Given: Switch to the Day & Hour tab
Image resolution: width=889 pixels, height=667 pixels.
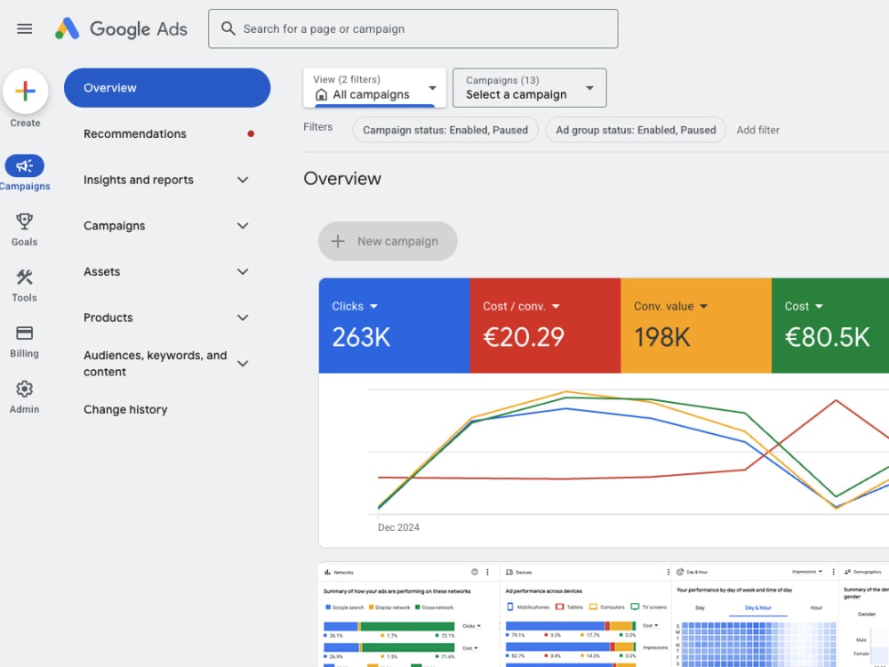Looking at the screenshot, I should 758,608.
